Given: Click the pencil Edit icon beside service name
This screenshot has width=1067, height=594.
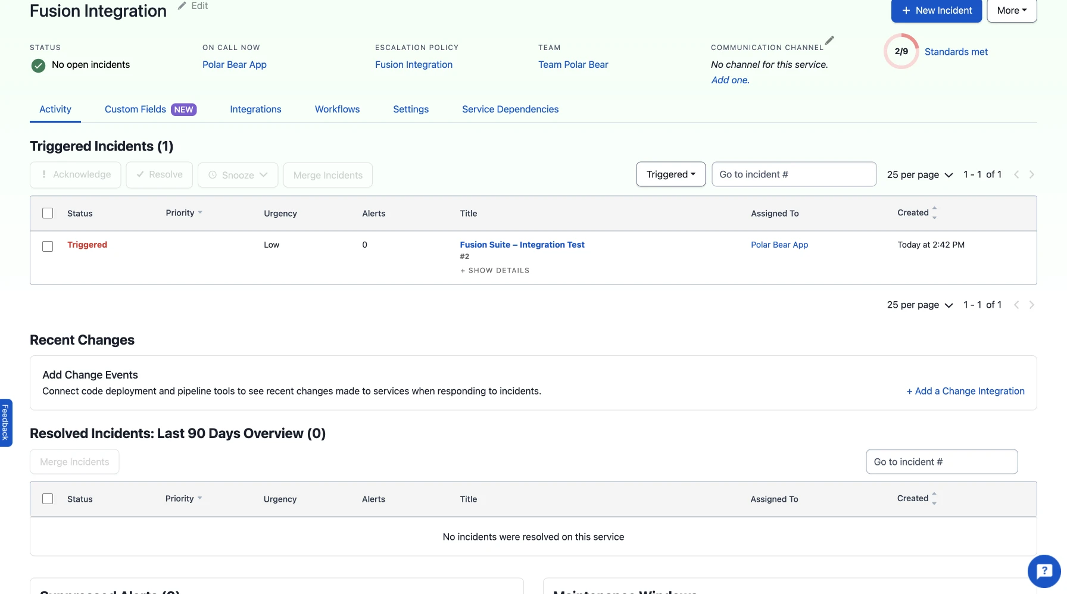Looking at the screenshot, I should pyautogui.click(x=182, y=6).
